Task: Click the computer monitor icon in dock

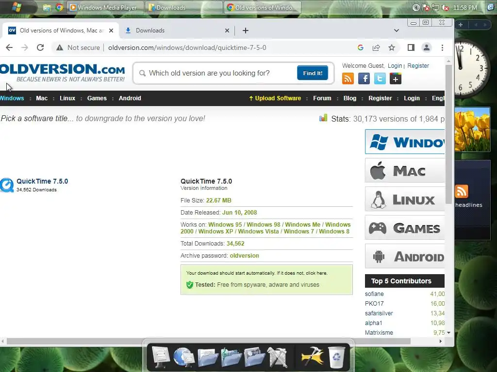Action: (161, 357)
